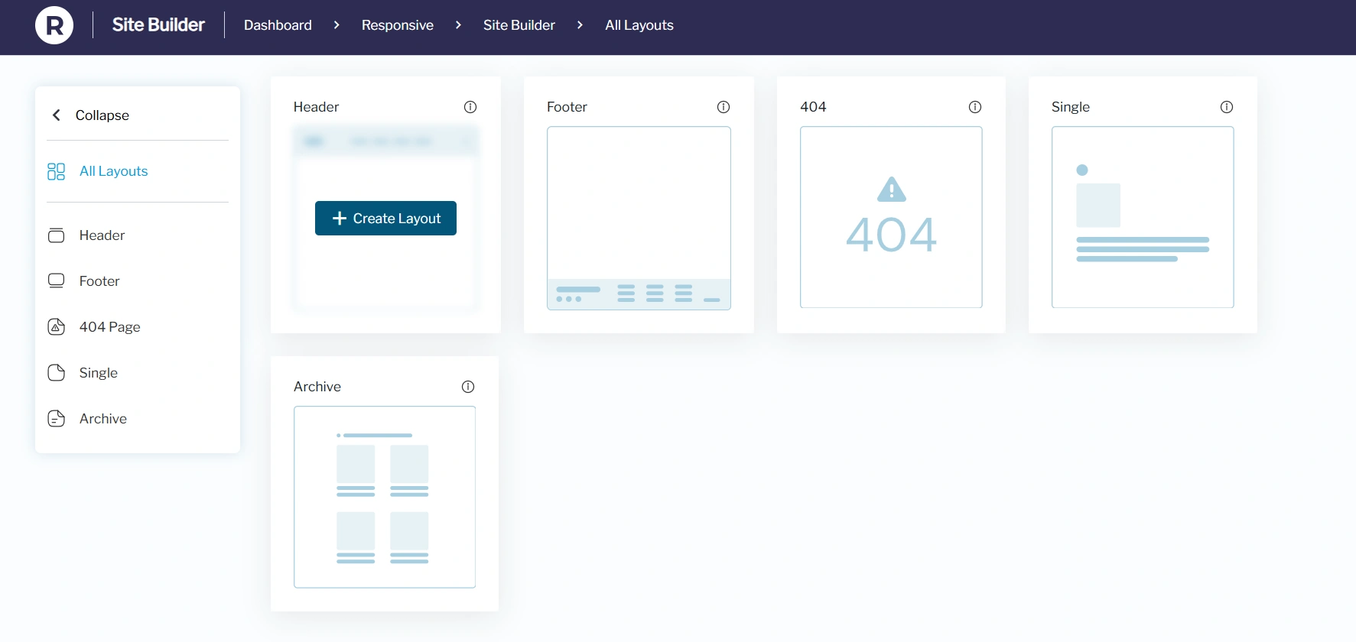Go to Dashboard breadcrumb

point(278,25)
